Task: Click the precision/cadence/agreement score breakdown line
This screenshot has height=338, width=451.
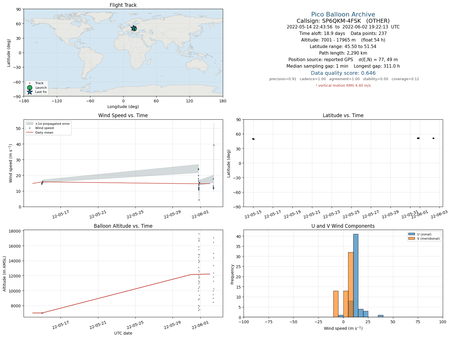Action: coord(344,79)
